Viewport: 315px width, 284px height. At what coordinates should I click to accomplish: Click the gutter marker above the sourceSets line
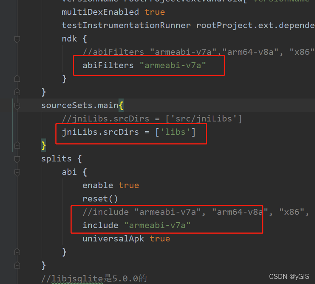click(x=17, y=92)
